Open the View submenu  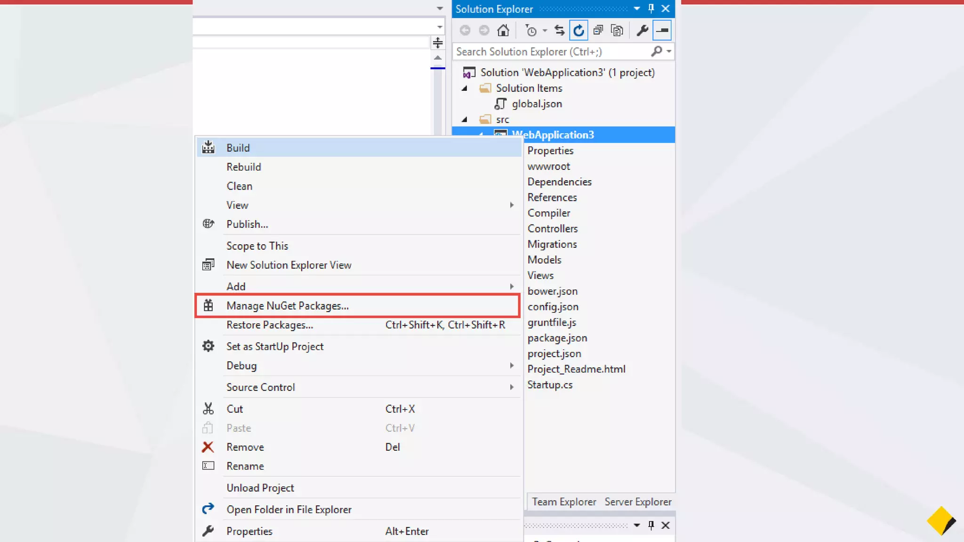point(359,205)
